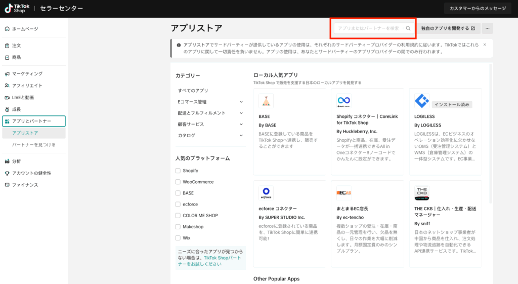Click the app list vertical scrollbar

(491, 134)
